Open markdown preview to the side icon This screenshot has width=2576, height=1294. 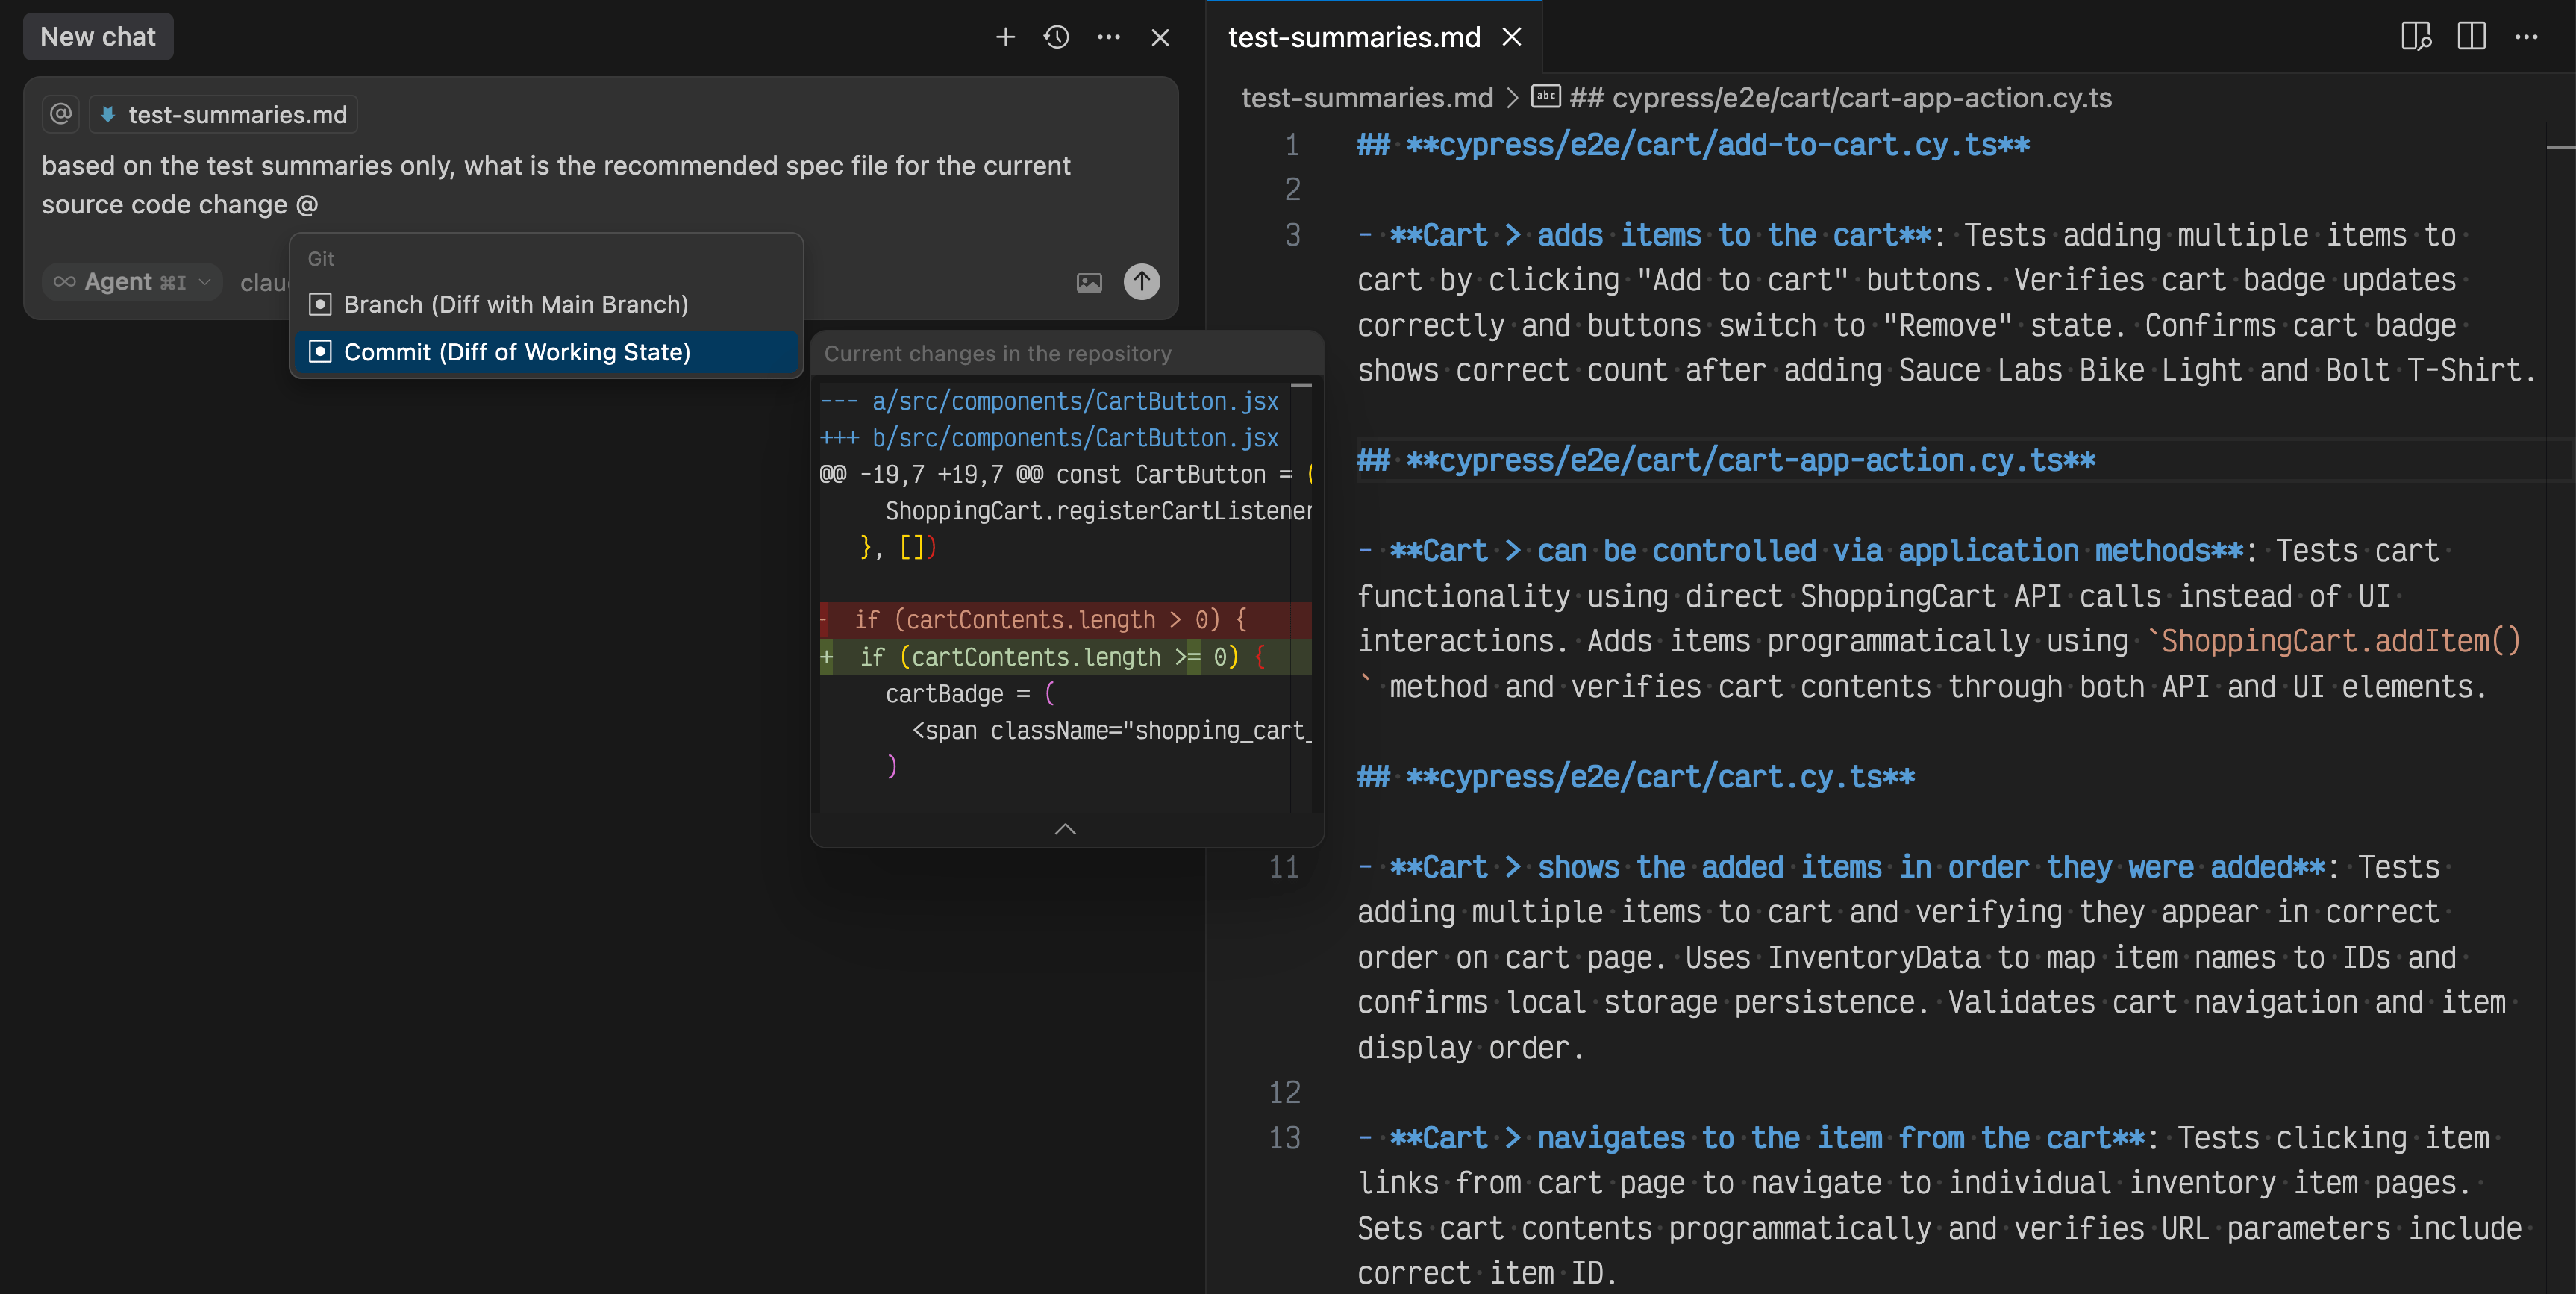pyautogui.click(x=2416, y=37)
